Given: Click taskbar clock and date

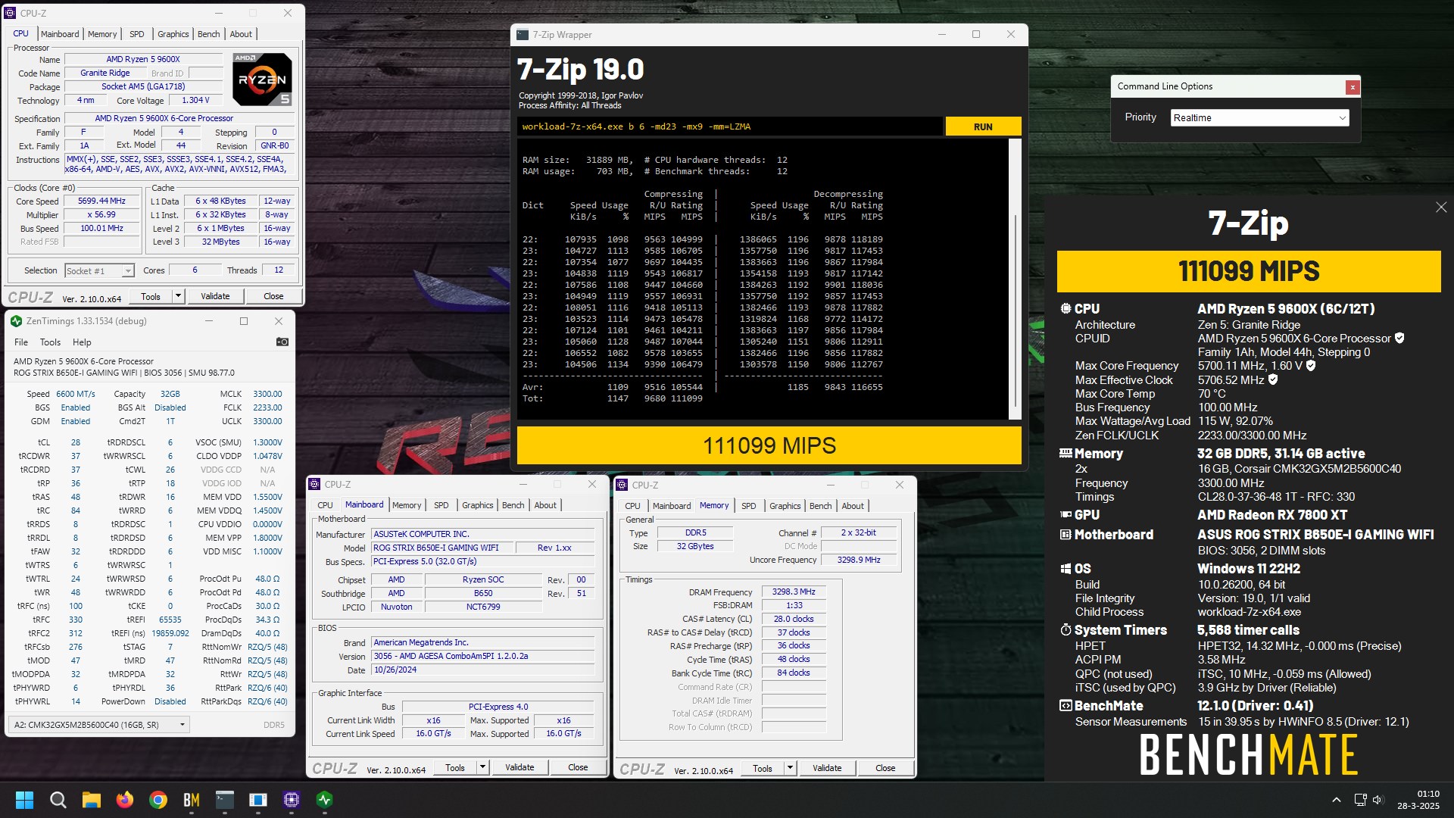Looking at the screenshot, I should click(1418, 800).
